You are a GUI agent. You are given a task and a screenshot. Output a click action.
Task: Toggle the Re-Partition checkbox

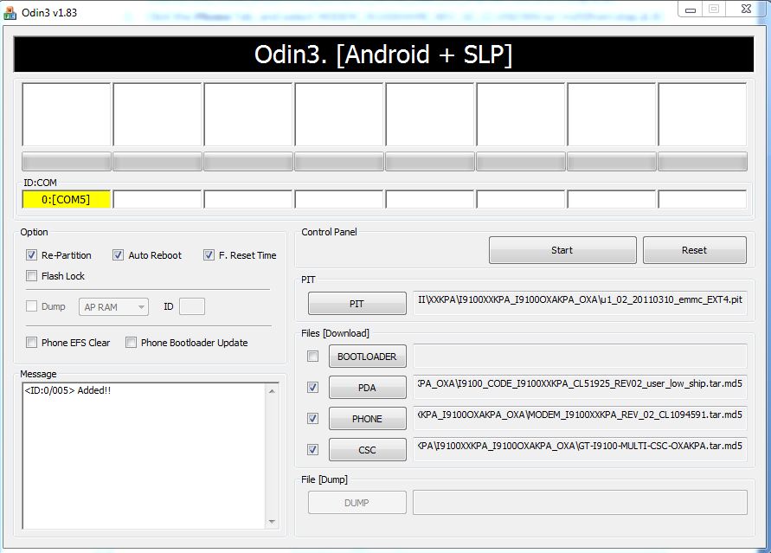point(31,255)
